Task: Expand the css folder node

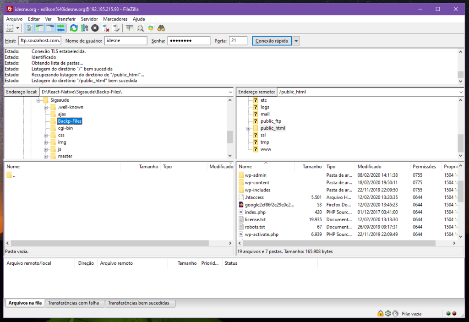Action: coord(46,135)
